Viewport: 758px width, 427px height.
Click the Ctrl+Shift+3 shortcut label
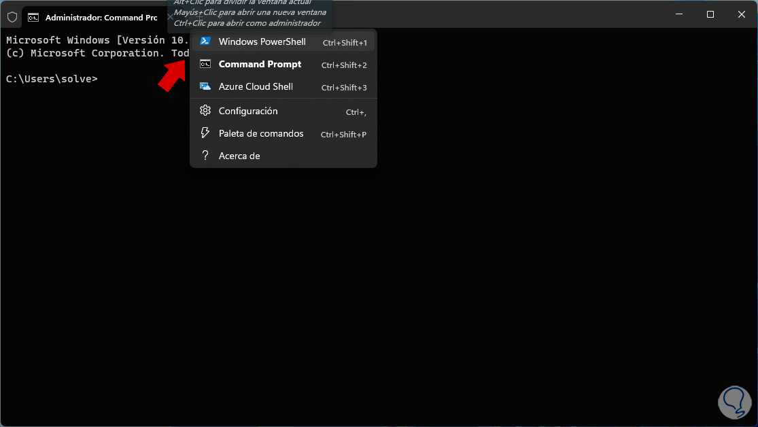[x=344, y=88]
